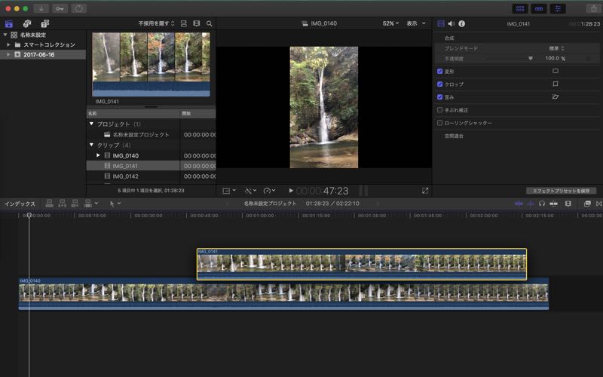603x377 pixels.
Task: Click the インデックス timeline index button
Action: [x=20, y=204]
